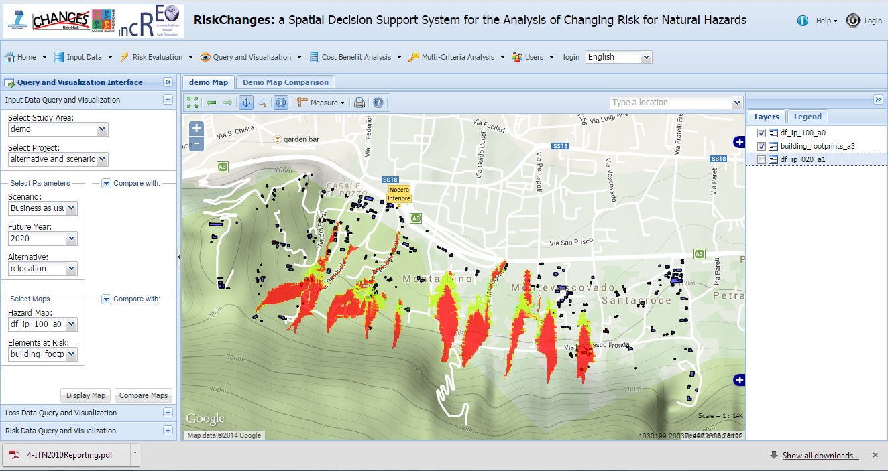Switch to the Legend tab

(x=808, y=117)
